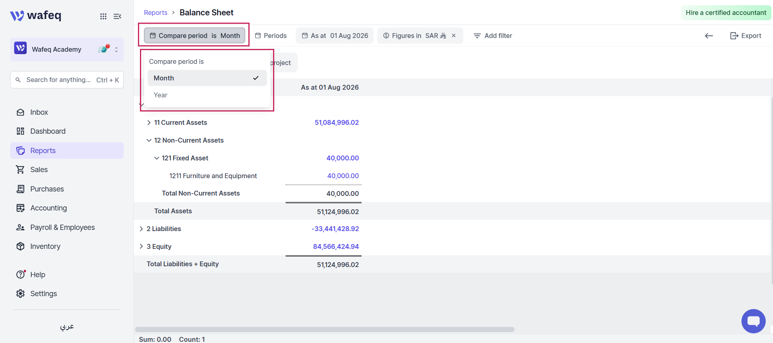Expand the 3 Equity row
Viewport: 773px width, 343px height.
click(x=141, y=246)
